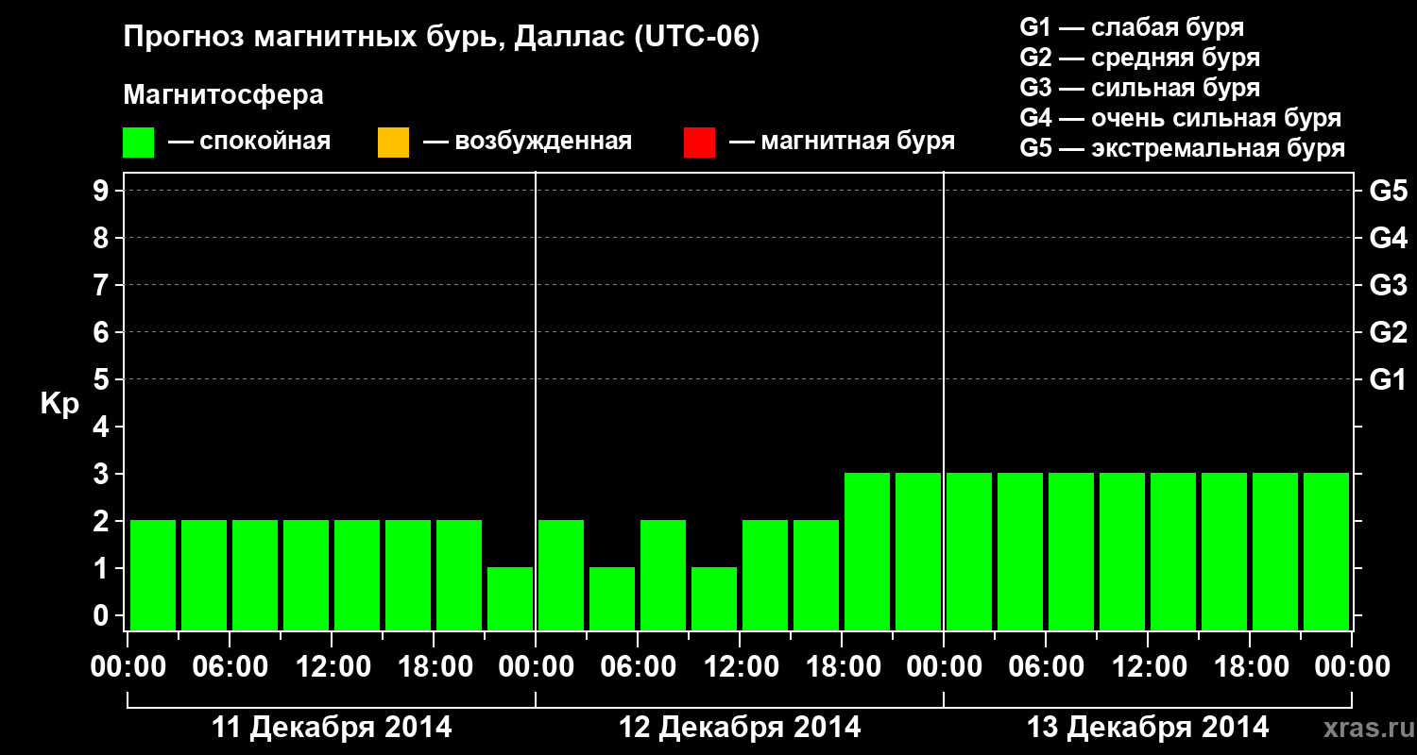Click the first Kp 3 bar of 13 Декабря
Image resolution: width=1417 pixels, height=755 pixels.
[x=969, y=551]
